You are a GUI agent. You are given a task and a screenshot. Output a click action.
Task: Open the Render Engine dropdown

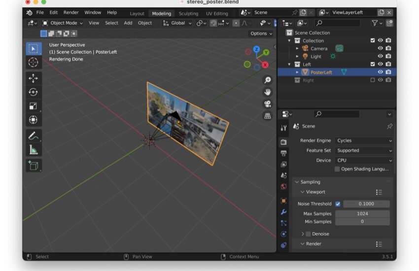click(x=364, y=140)
